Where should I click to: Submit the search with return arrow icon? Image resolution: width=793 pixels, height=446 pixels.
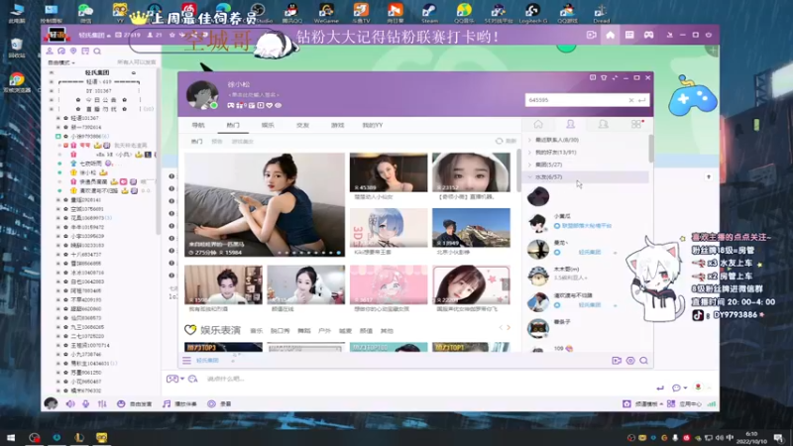pos(641,100)
